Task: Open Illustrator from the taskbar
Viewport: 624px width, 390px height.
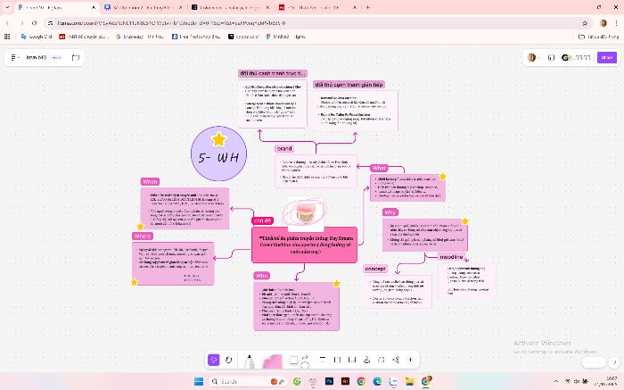Action: 345,381
